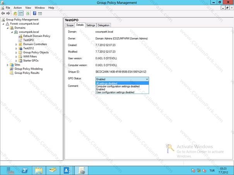Screen dimensions: 234x175
Task: Click the WMI Filters folder icon
Action: click(20, 57)
